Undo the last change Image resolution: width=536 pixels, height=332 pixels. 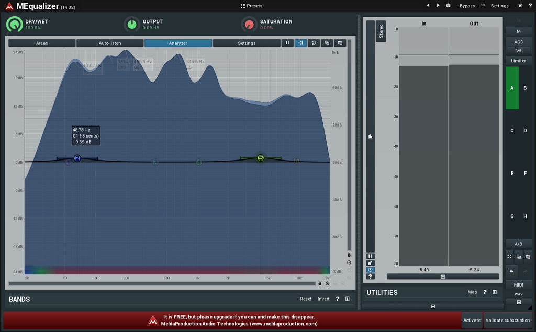tap(512, 271)
